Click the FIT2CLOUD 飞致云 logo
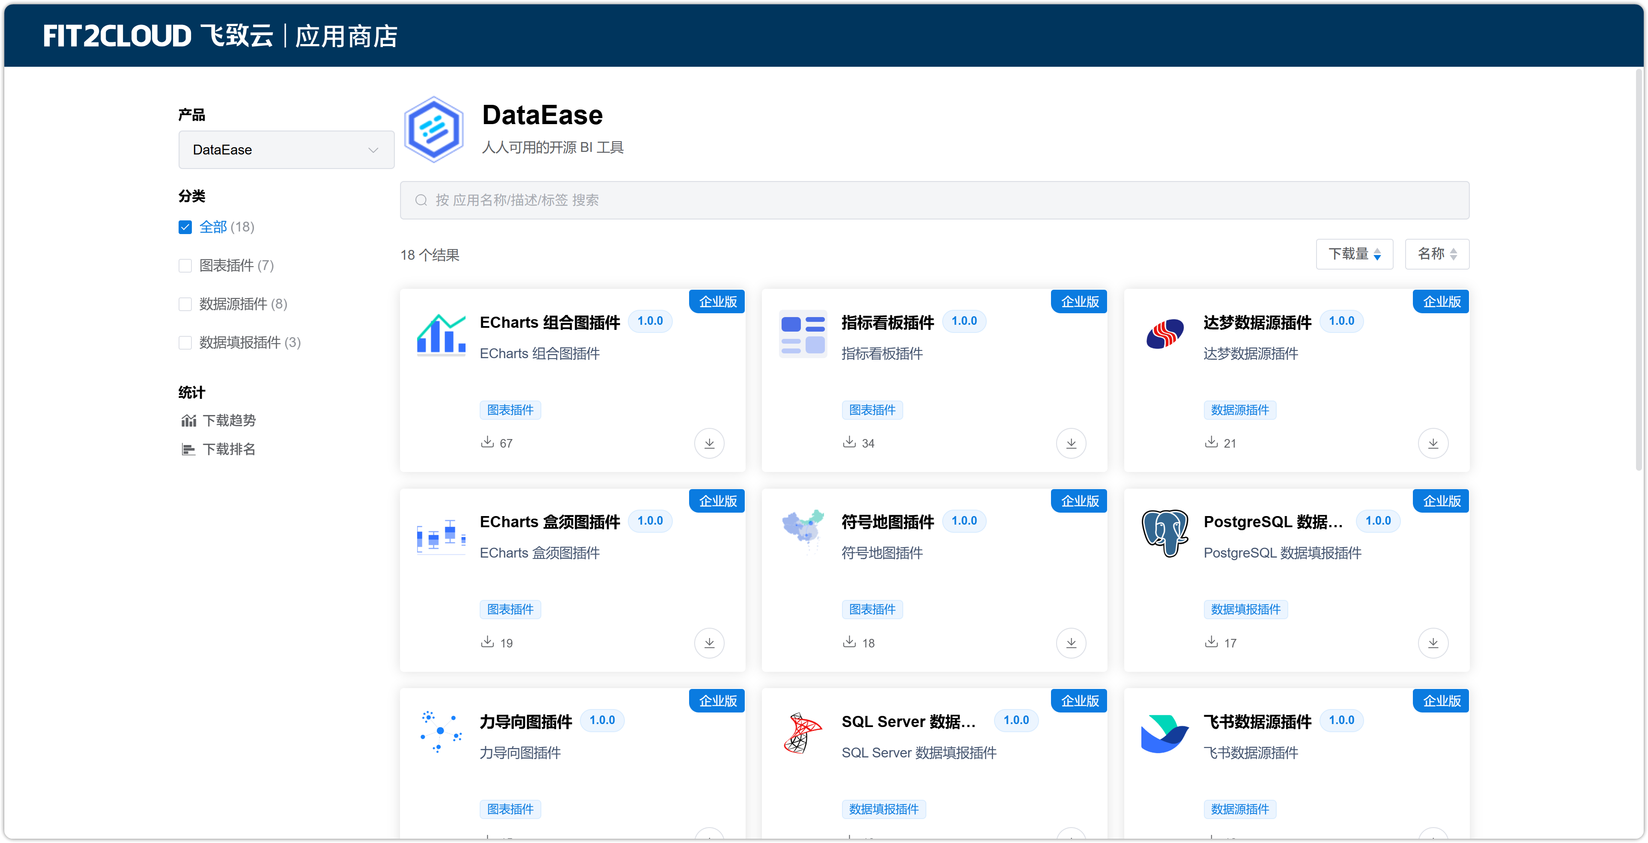Viewport: 1648px width, 843px height. [158, 36]
